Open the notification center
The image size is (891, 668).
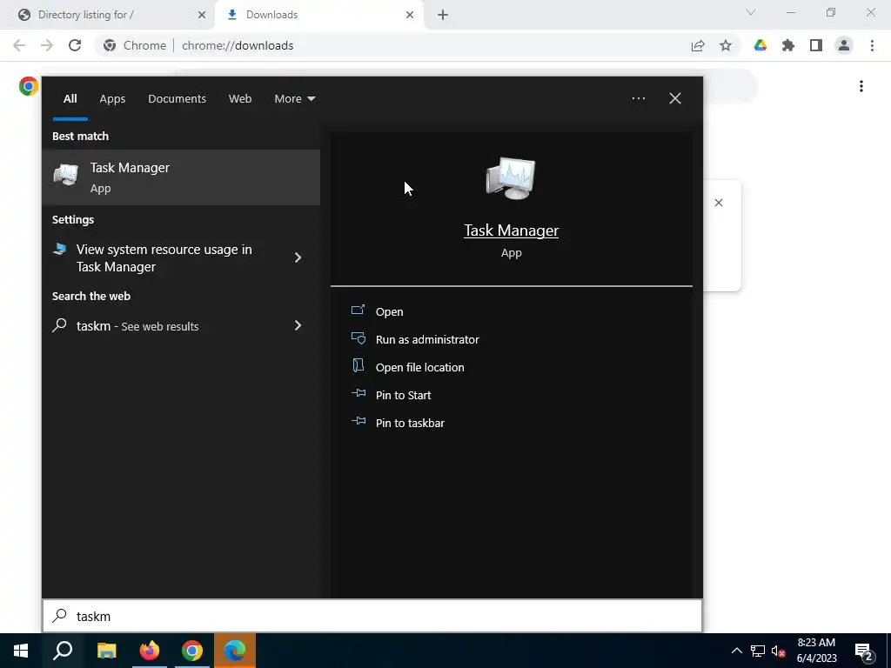(864, 651)
